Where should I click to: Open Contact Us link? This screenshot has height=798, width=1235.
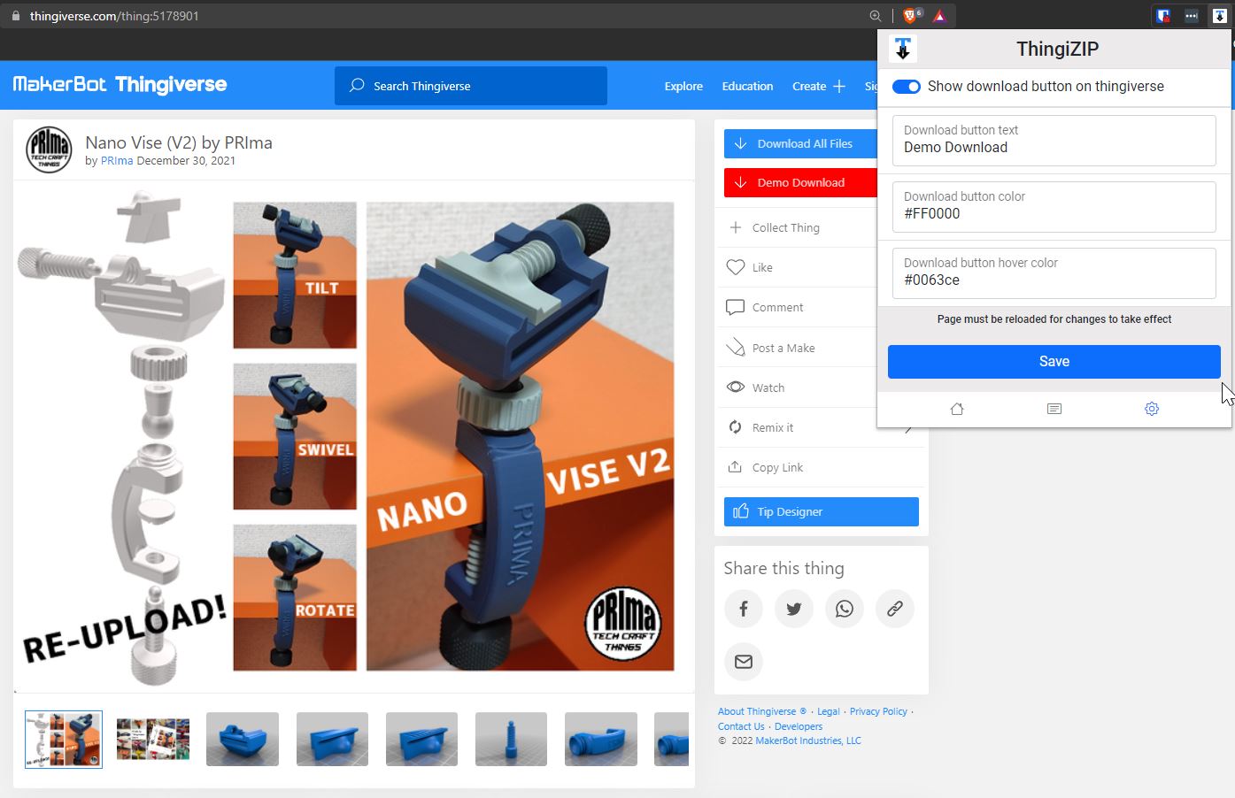click(x=741, y=726)
